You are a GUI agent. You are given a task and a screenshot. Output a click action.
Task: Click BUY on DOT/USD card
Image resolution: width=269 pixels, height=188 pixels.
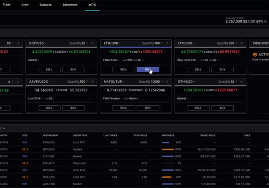pos(74,70)
